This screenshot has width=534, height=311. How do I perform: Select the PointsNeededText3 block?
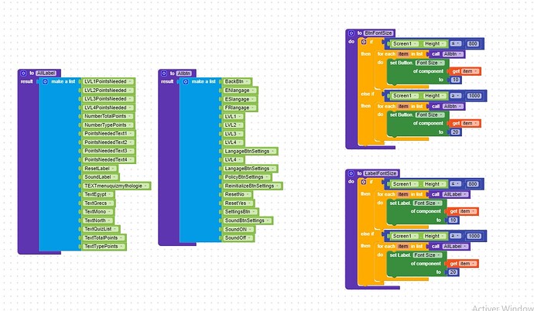(x=108, y=151)
